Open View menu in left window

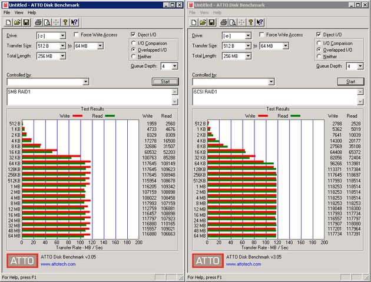point(19,12)
